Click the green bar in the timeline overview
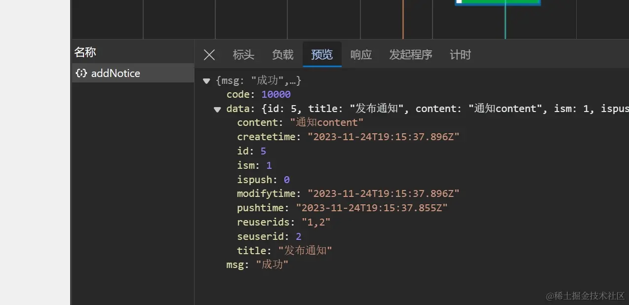 (498, 2)
